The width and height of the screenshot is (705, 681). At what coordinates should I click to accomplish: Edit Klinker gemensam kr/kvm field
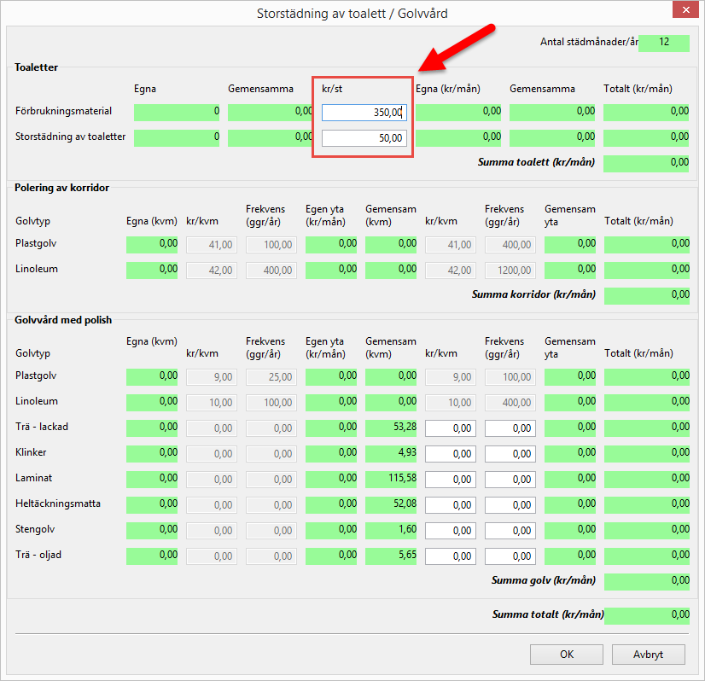pyautogui.click(x=450, y=454)
